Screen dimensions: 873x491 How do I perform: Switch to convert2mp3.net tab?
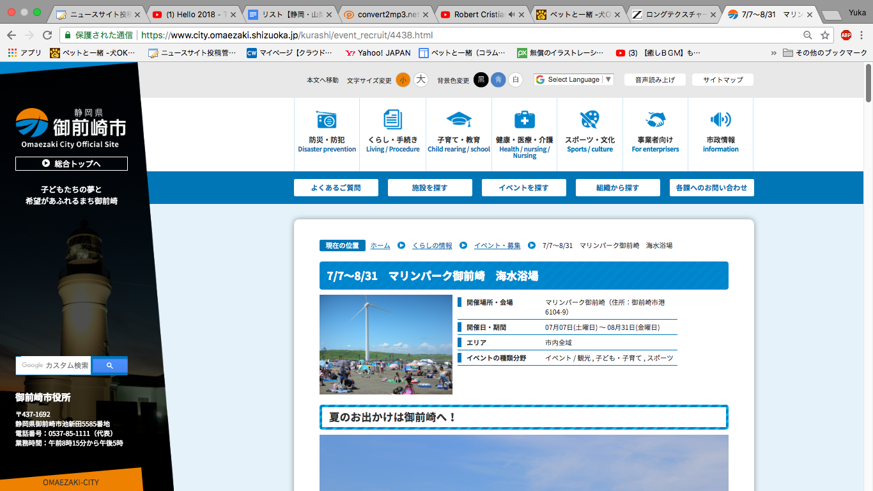[x=387, y=14]
